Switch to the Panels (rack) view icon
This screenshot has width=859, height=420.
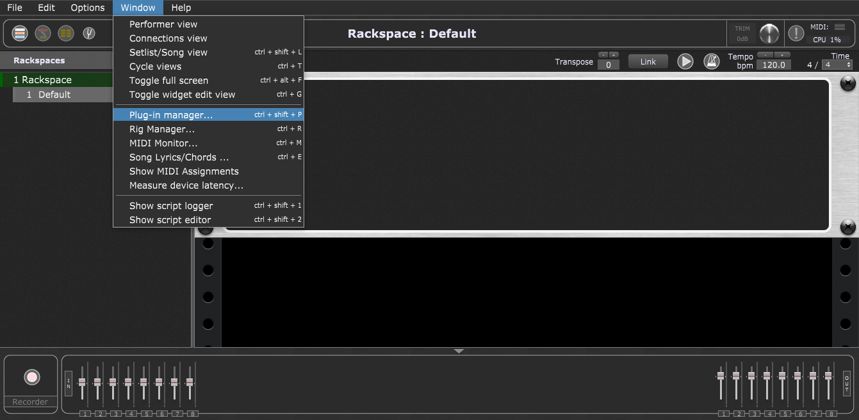pos(20,33)
